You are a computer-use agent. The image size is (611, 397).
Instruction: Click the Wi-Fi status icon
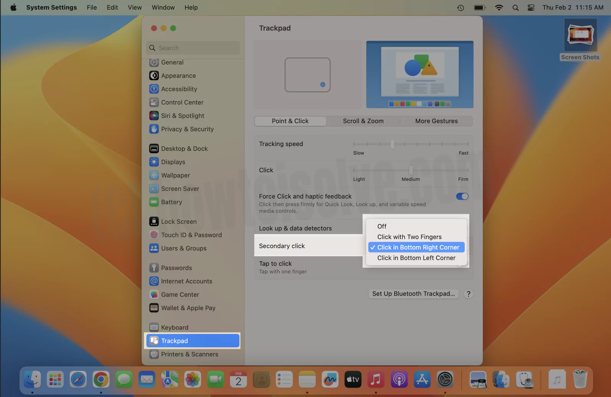pyautogui.click(x=499, y=8)
